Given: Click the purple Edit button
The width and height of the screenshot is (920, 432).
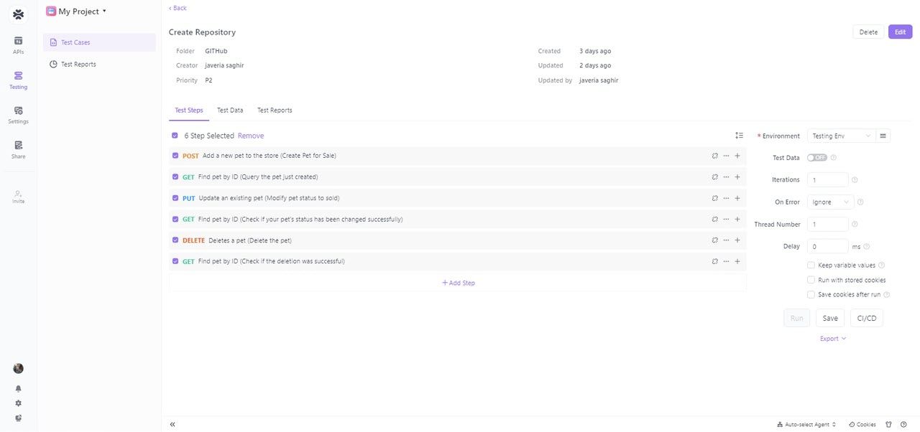Looking at the screenshot, I should point(901,32).
